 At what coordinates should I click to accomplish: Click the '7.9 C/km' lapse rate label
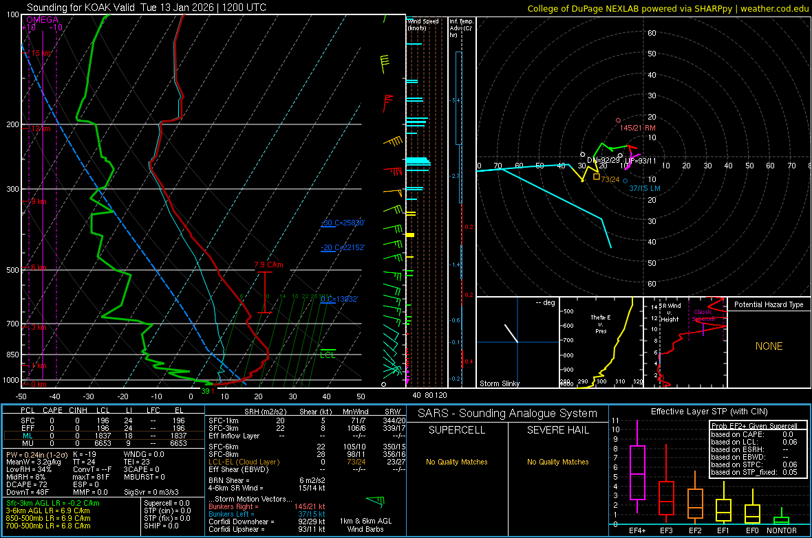pos(269,265)
